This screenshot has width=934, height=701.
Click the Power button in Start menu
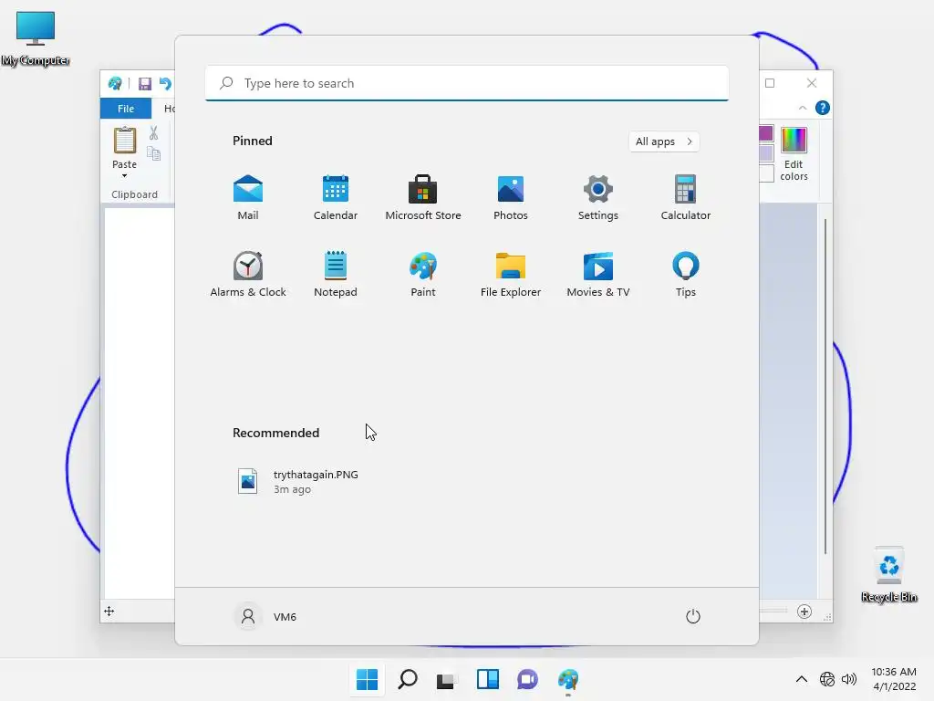pos(693,616)
